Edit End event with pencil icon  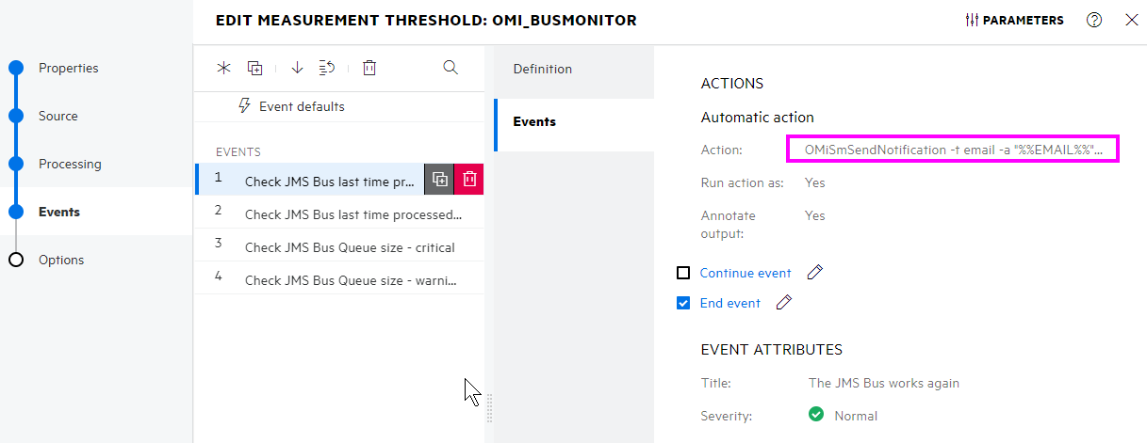[783, 303]
